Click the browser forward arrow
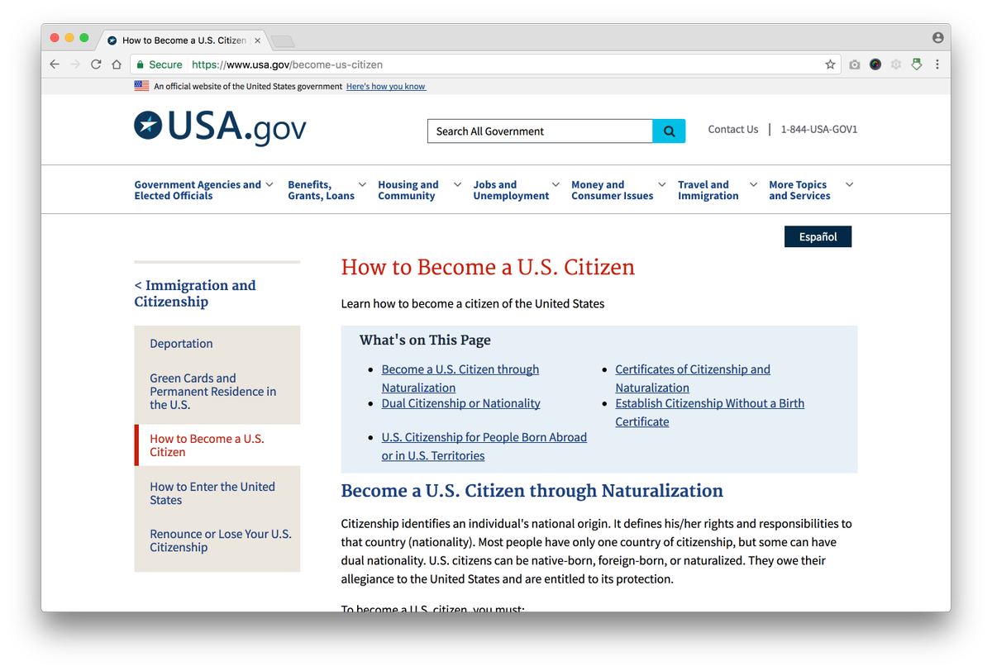 coord(75,64)
